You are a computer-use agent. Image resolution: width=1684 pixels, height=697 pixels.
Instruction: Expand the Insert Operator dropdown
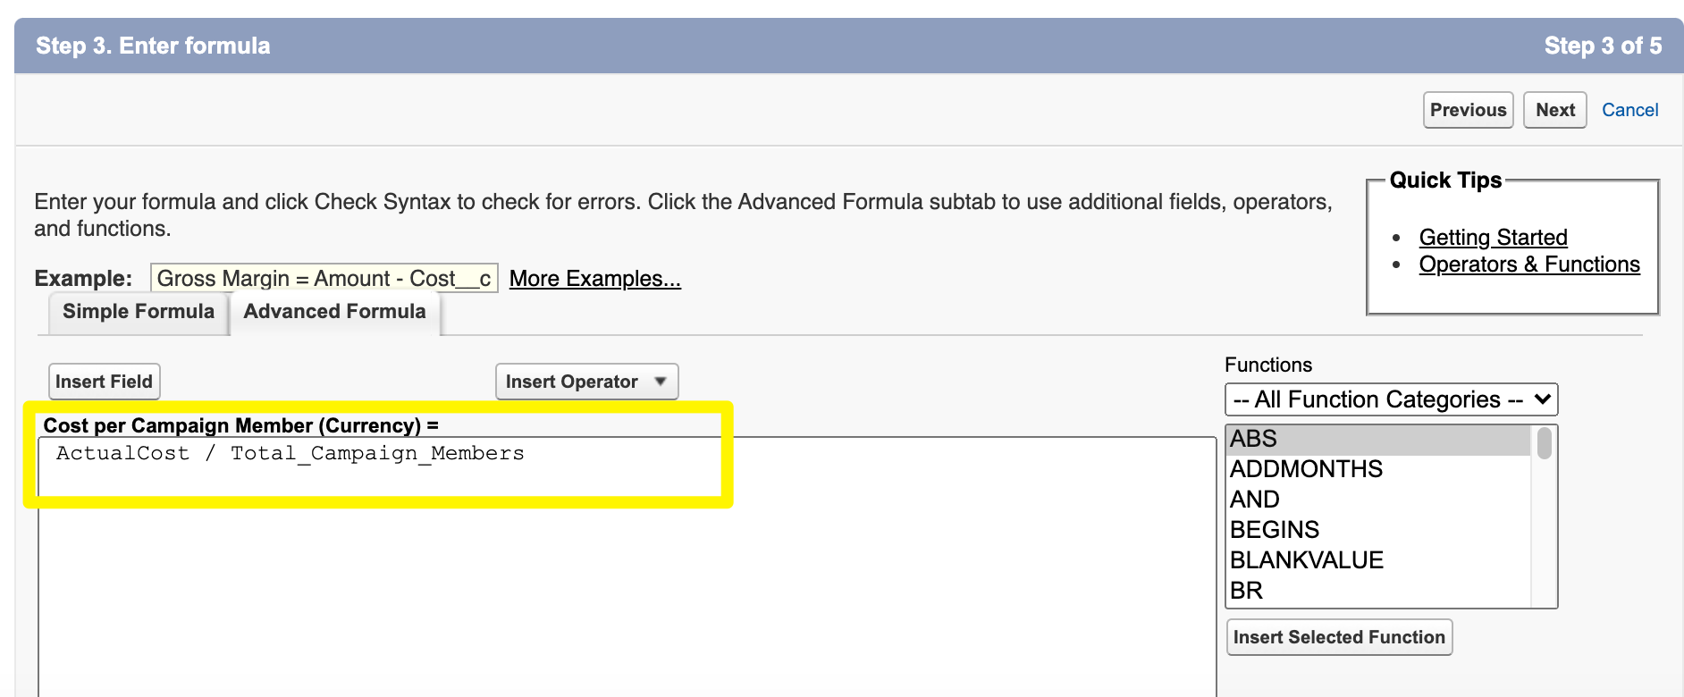[x=586, y=382]
